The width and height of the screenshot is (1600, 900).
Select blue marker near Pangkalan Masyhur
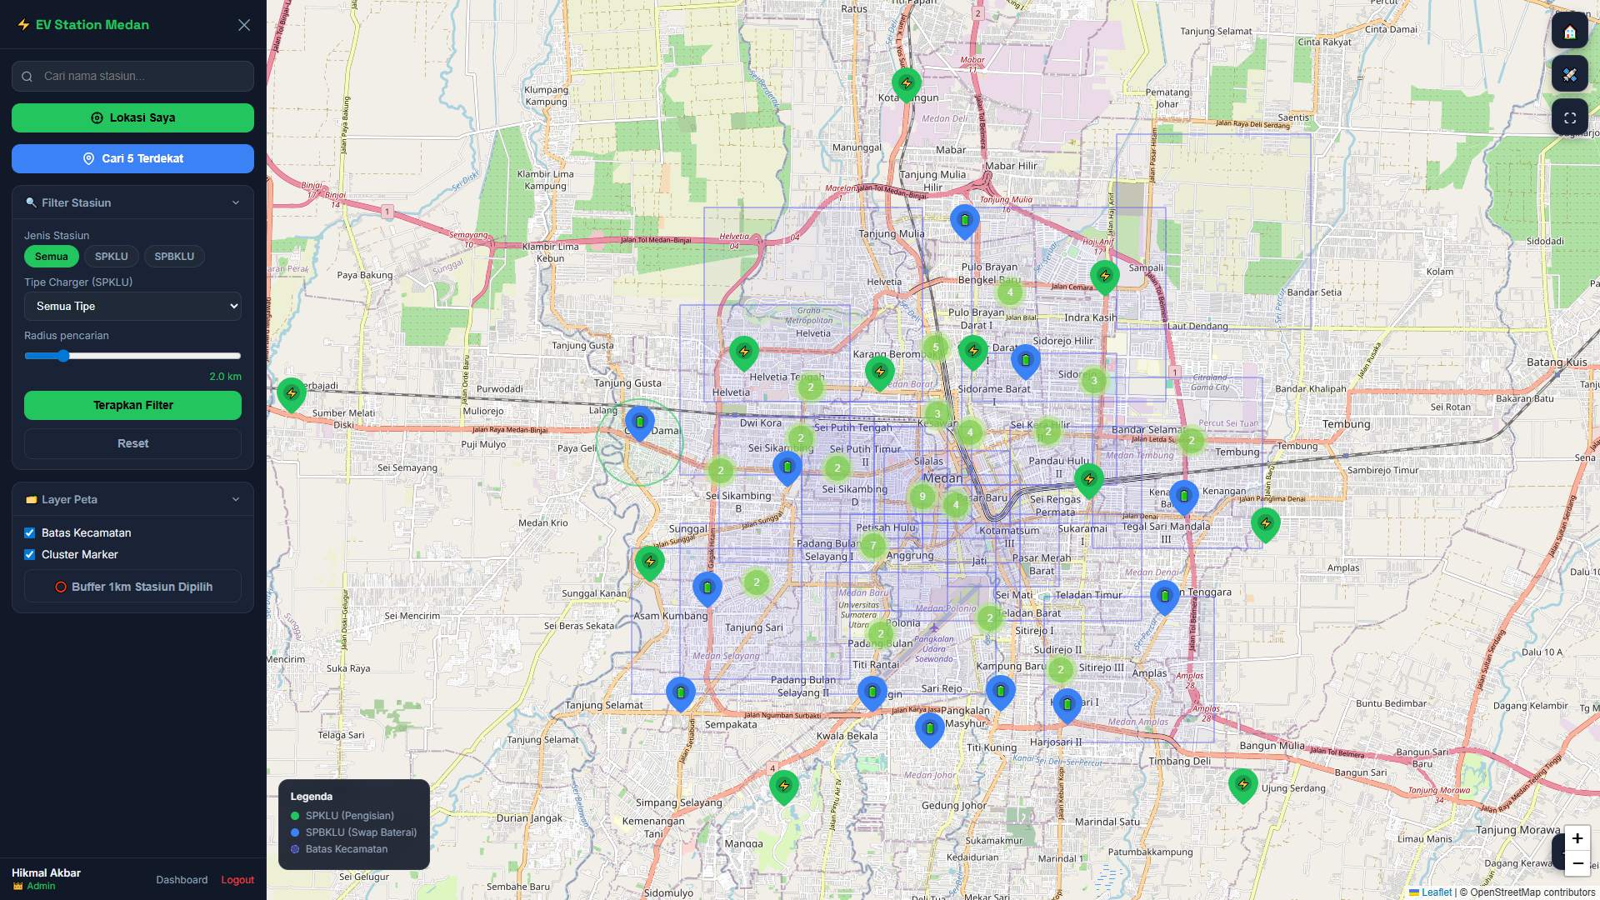tap(930, 730)
